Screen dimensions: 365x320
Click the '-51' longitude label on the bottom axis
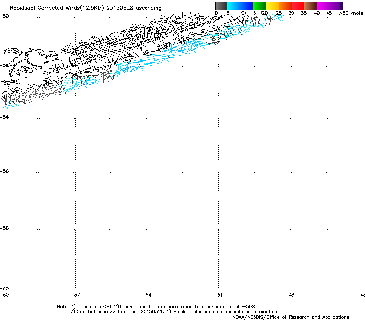[218, 295]
